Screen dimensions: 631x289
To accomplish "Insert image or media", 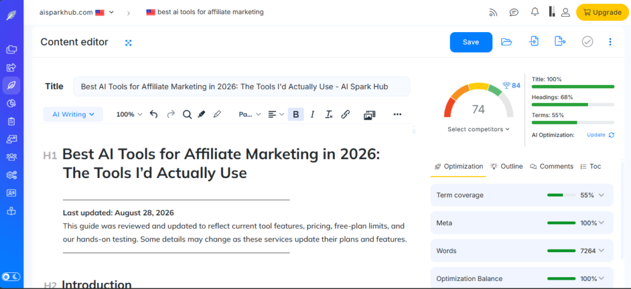I will tap(370, 115).
